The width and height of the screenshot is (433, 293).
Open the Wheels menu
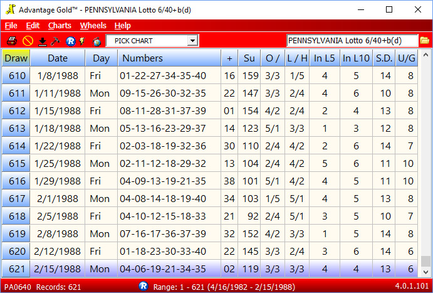click(x=93, y=26)
